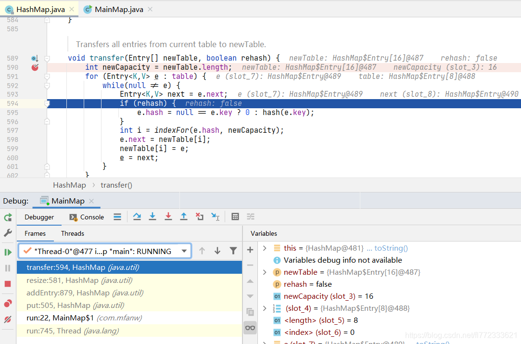Stop the debug session
Viewport: 521px width, 344px height.
8,284
